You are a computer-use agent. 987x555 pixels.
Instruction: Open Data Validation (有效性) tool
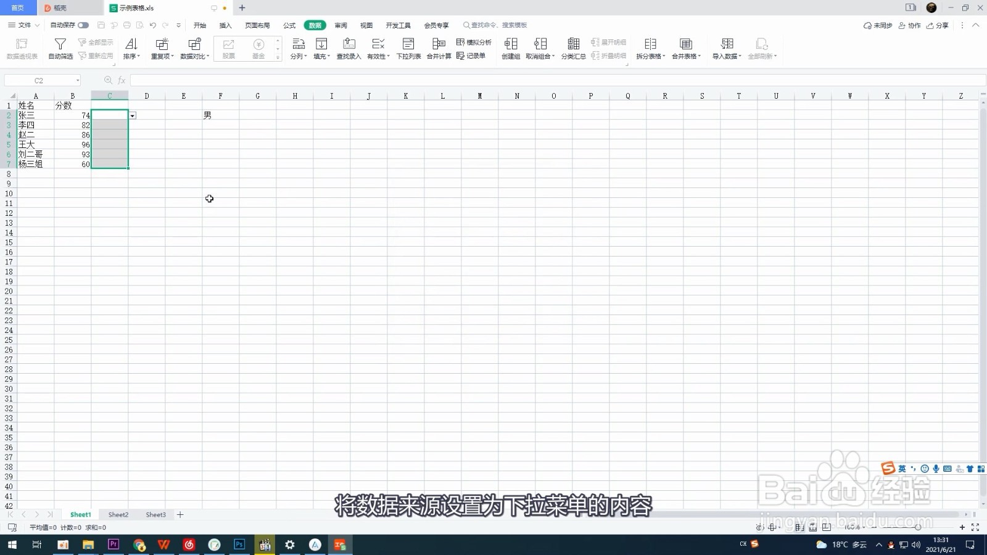tap(378, 48)
